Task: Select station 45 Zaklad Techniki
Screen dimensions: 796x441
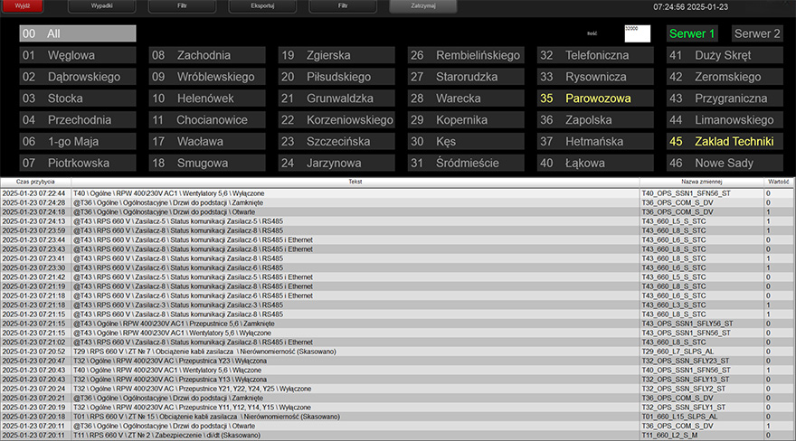Action: [724, 142]
